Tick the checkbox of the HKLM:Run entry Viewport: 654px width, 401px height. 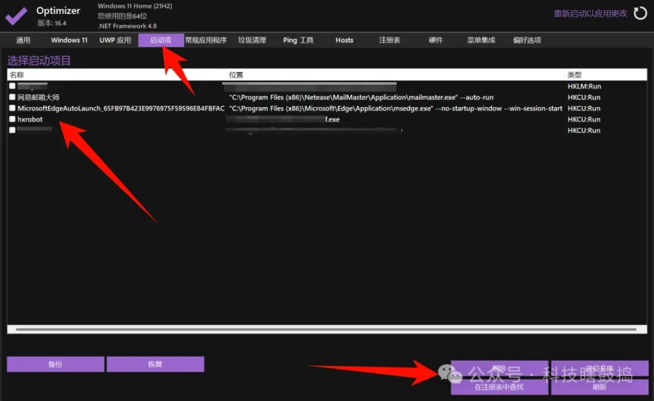click(x=13, y=86)
